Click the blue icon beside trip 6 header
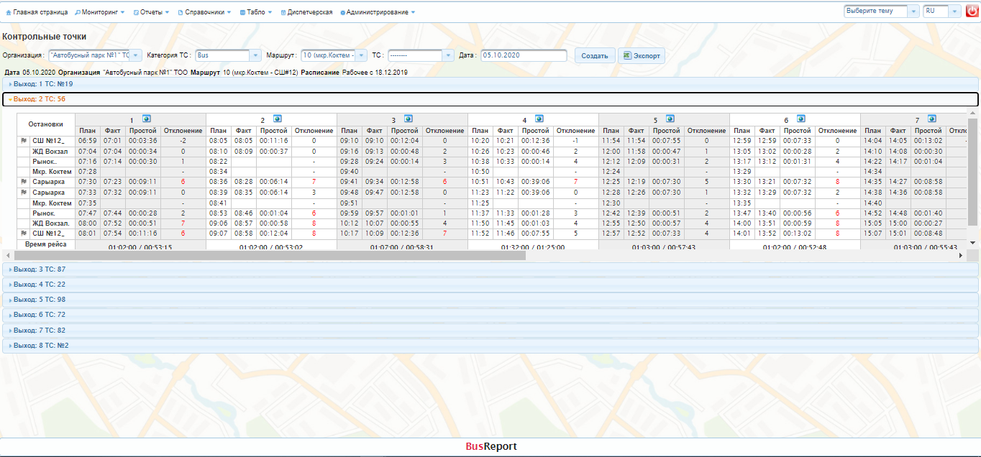 (800, 119)
